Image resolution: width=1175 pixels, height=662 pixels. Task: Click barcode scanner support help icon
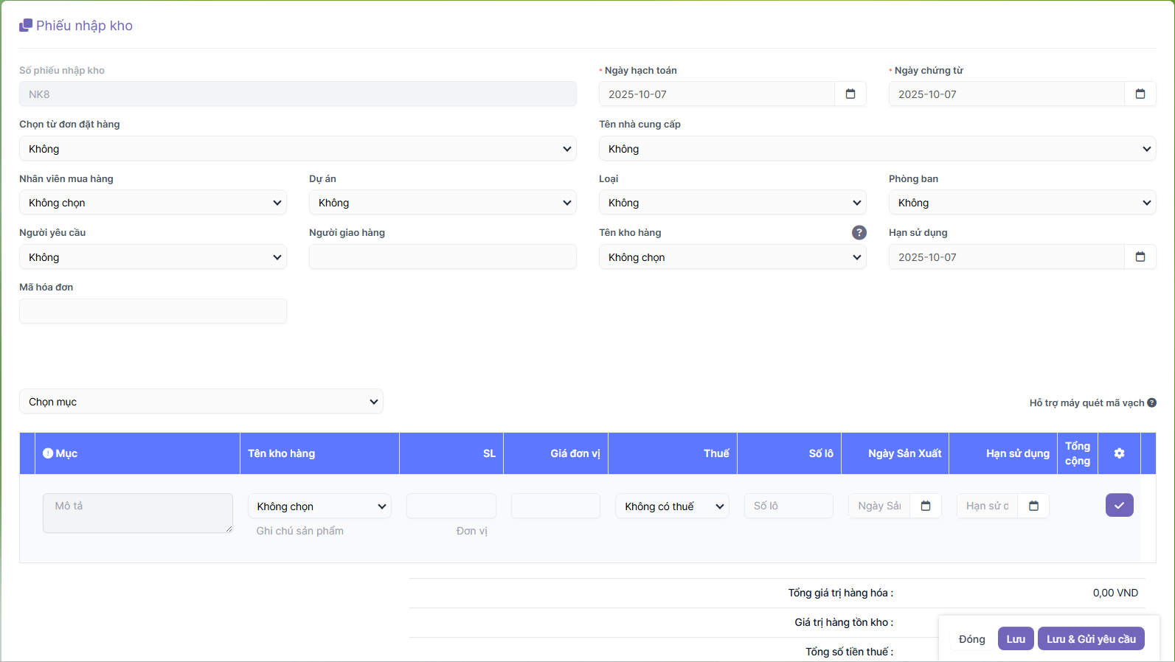(1151, 403)
